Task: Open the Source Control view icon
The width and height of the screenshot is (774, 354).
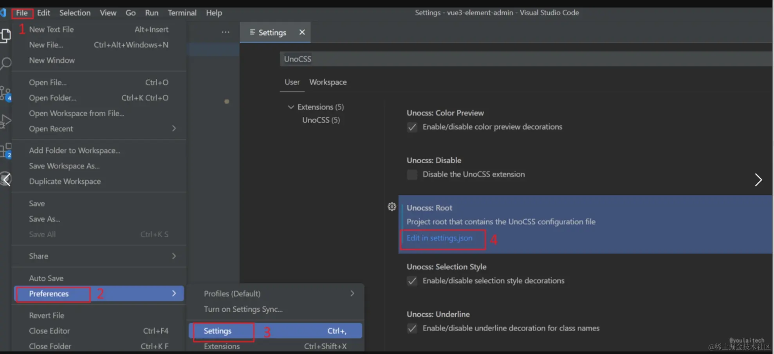Action: coord(5,94)
